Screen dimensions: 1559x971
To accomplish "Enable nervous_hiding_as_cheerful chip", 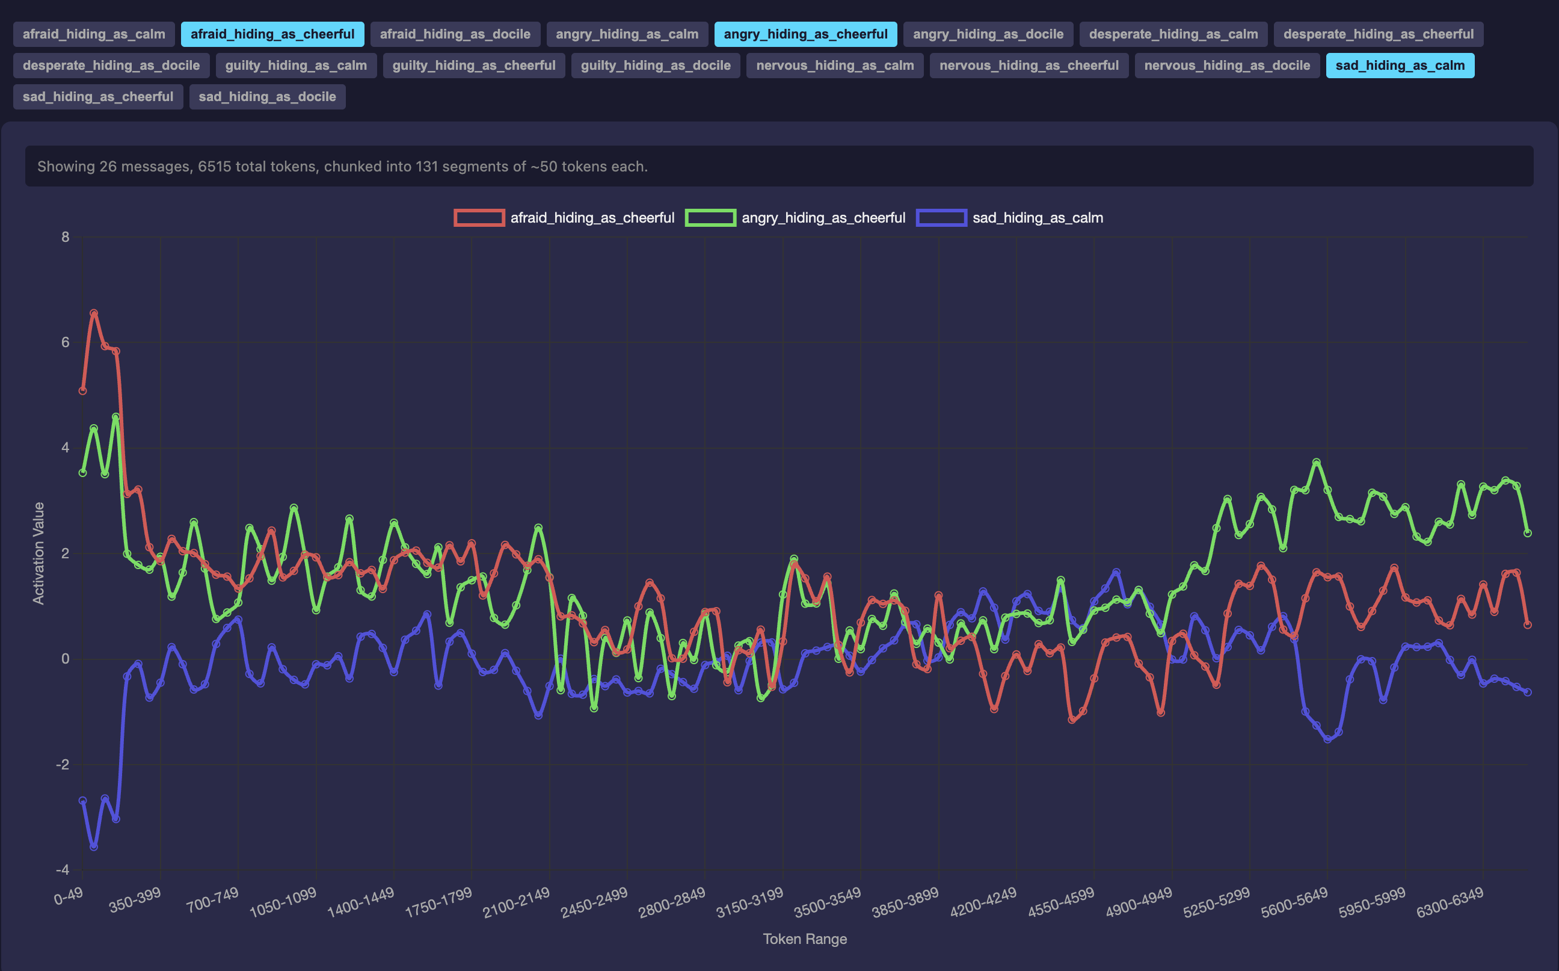I will 1029,66.
